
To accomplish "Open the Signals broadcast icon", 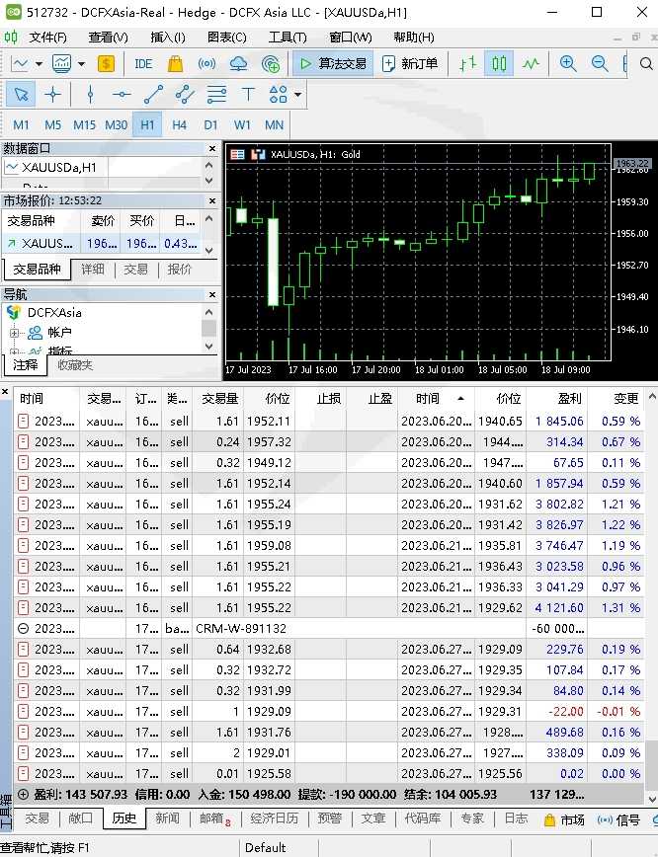I will [206, 64].
